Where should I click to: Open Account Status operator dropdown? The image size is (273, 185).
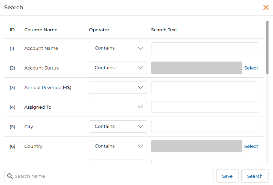coord(118,68)
